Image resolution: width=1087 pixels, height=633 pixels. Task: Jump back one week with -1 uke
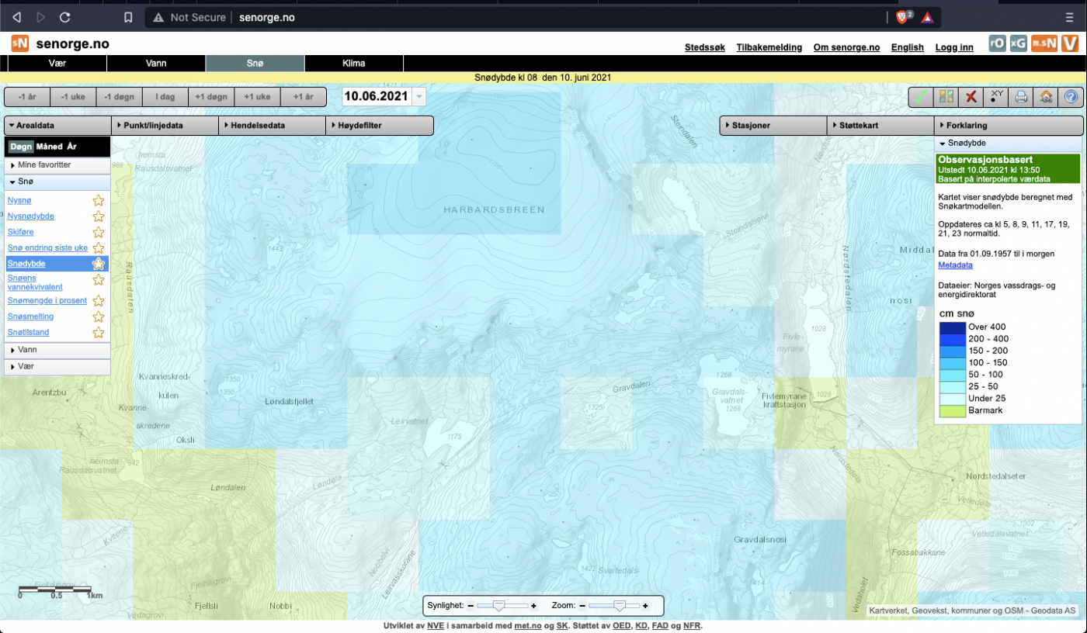73,97
